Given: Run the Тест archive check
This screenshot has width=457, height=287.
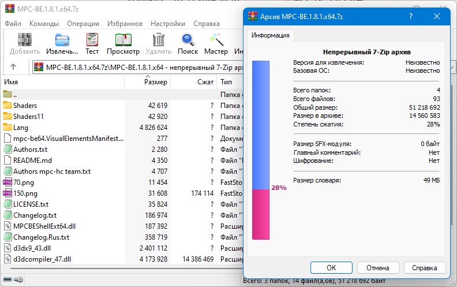Looking at the screenshot, I should [x=92, y=40].
